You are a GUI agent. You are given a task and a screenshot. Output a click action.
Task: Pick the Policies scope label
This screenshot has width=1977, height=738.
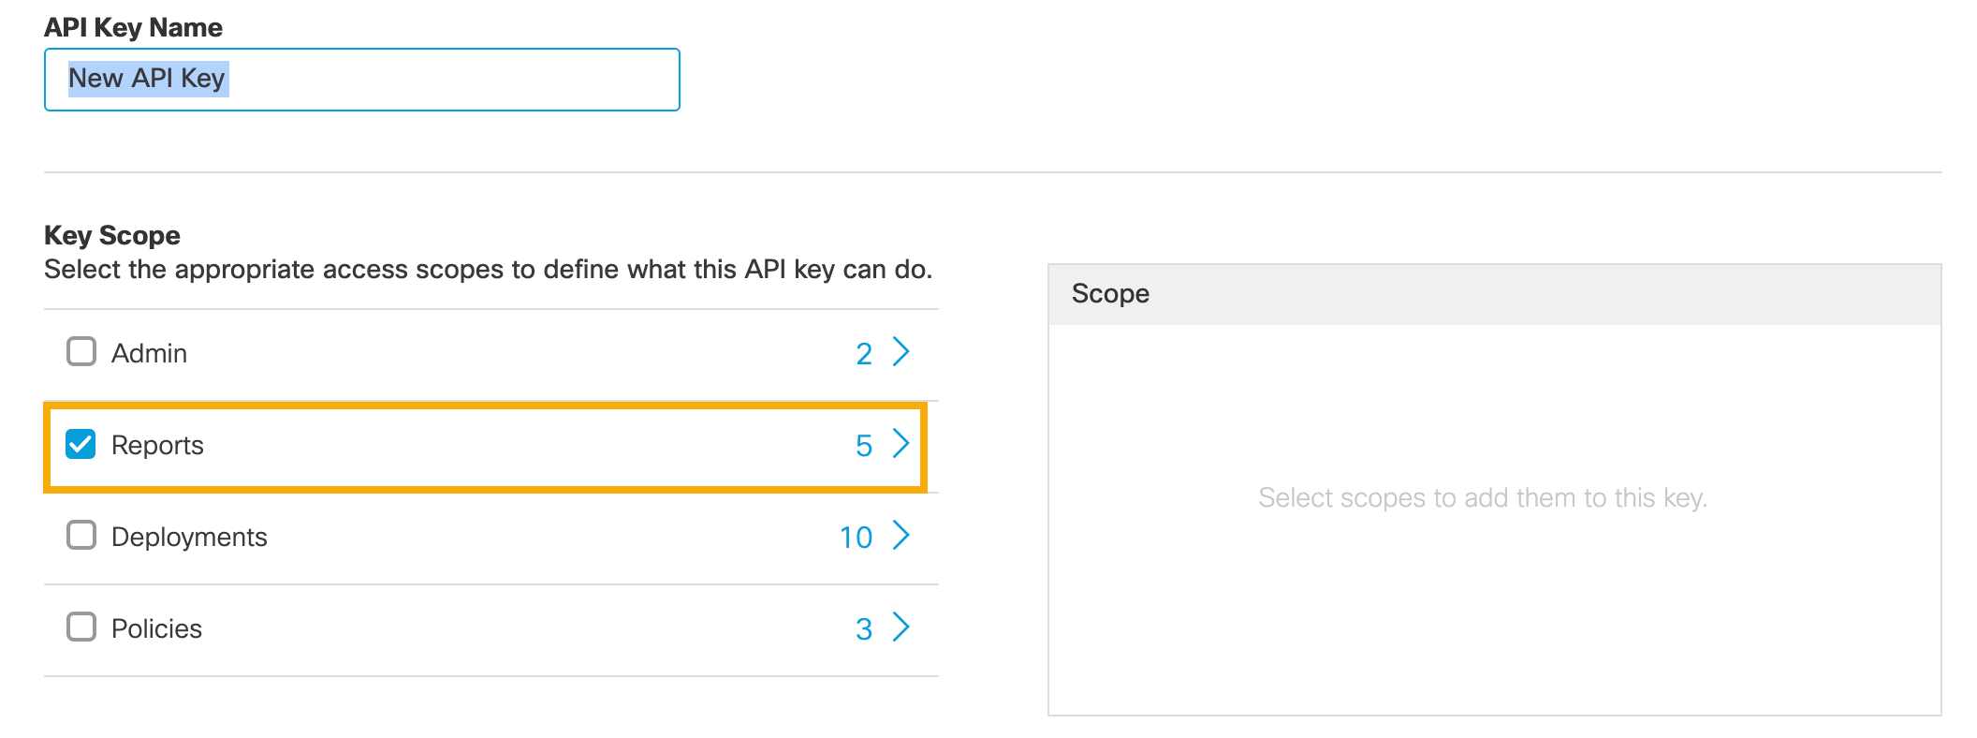(x=156, y=629)
